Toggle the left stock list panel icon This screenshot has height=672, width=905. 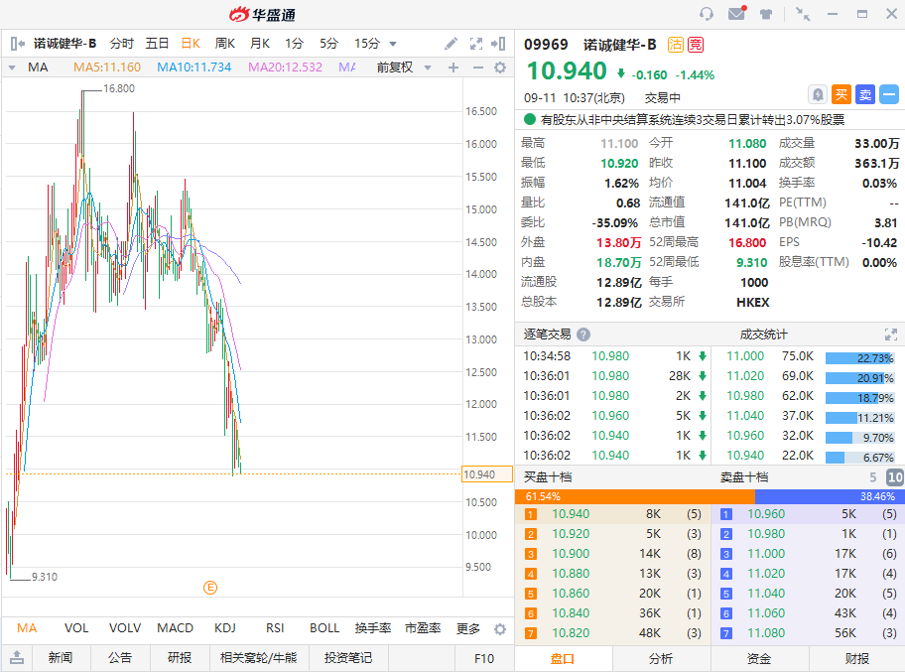click(17, 44)
